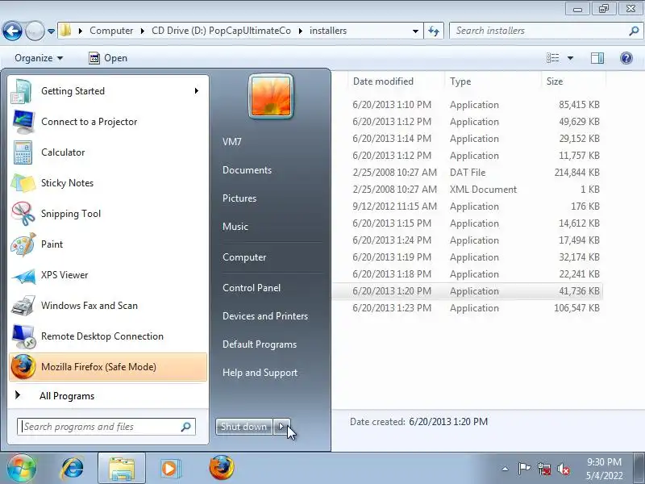Select the 106,547 KB application row
The image size is (645, 484).
[468, 308]
